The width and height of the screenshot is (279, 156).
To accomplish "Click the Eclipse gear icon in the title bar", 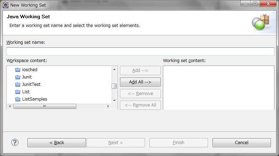I will click(x=6, y=5).
